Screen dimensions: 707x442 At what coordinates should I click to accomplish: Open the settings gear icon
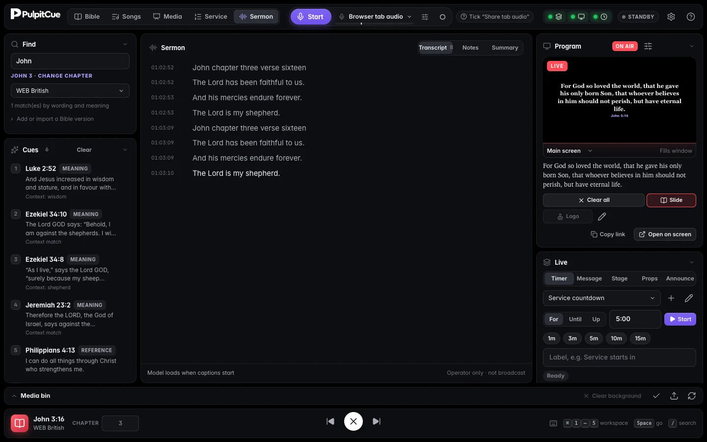click(x=671, y=17)
